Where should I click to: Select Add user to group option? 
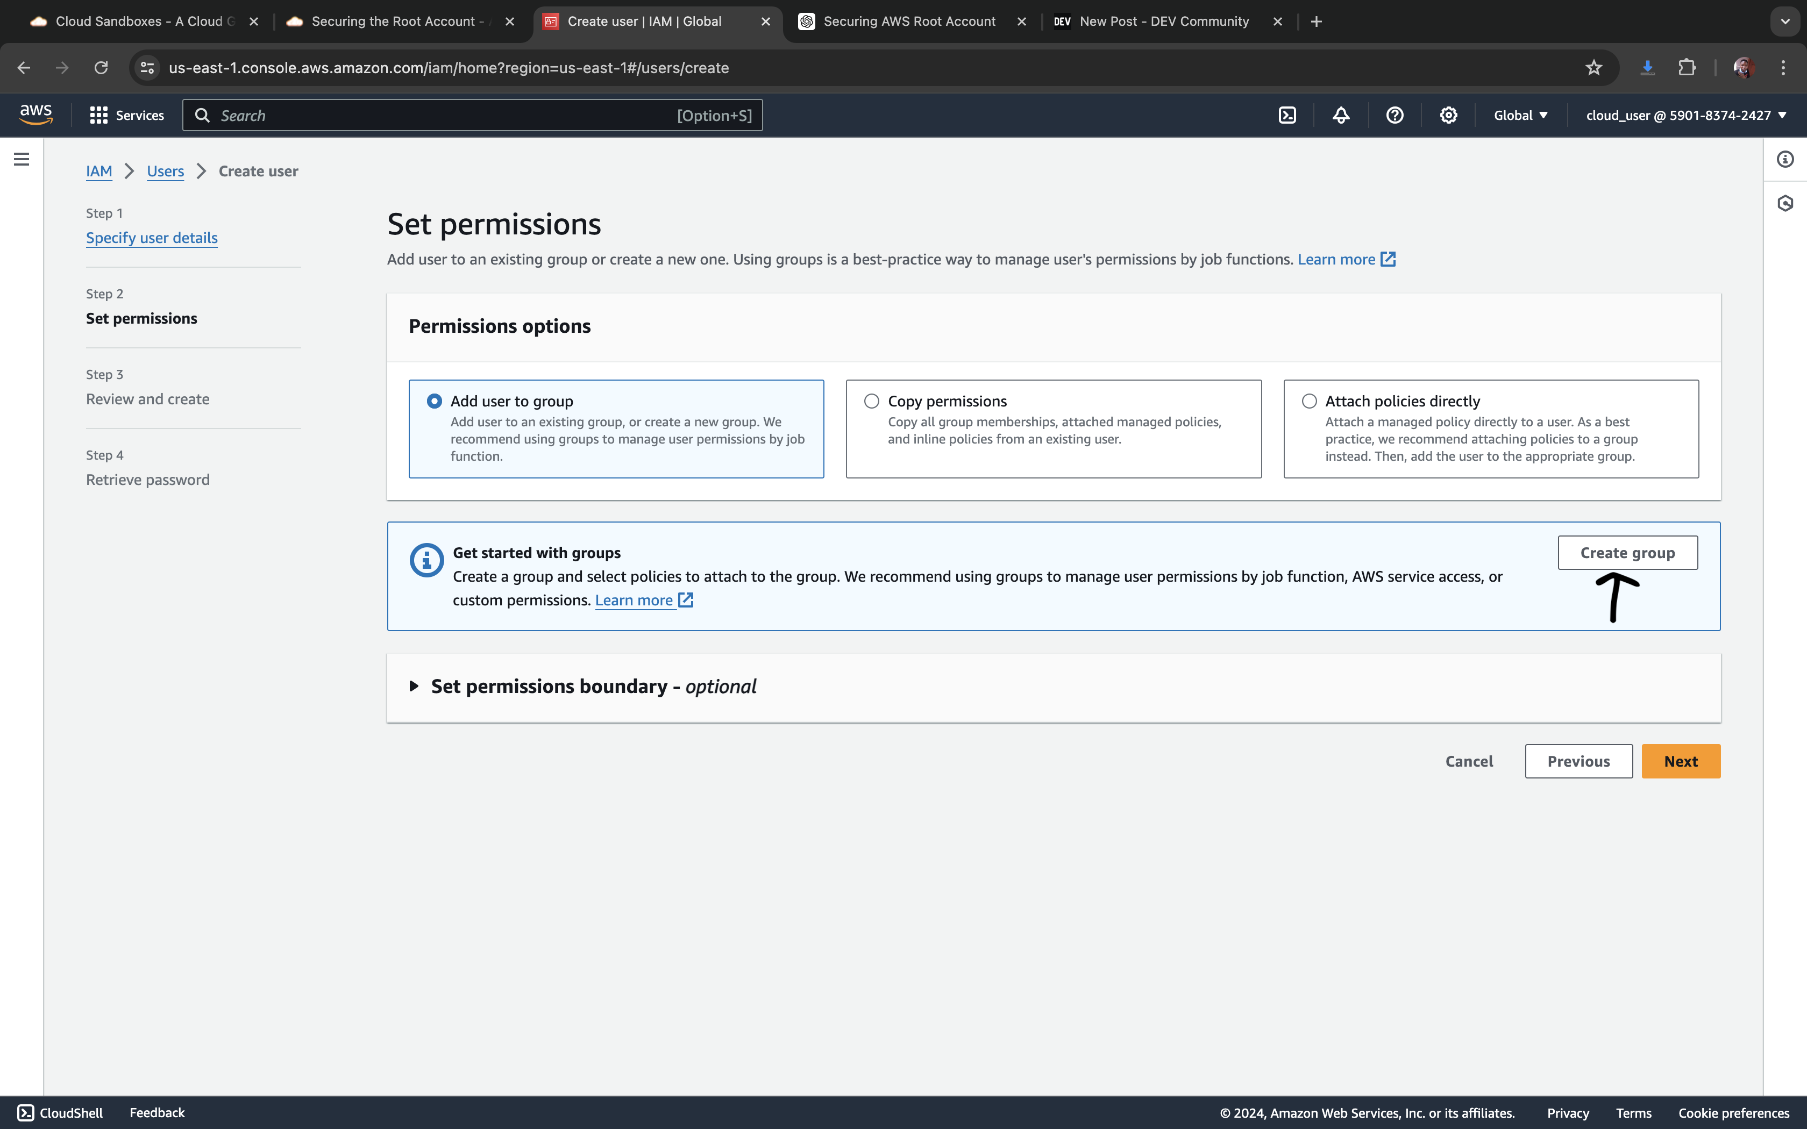pos(434,401)
